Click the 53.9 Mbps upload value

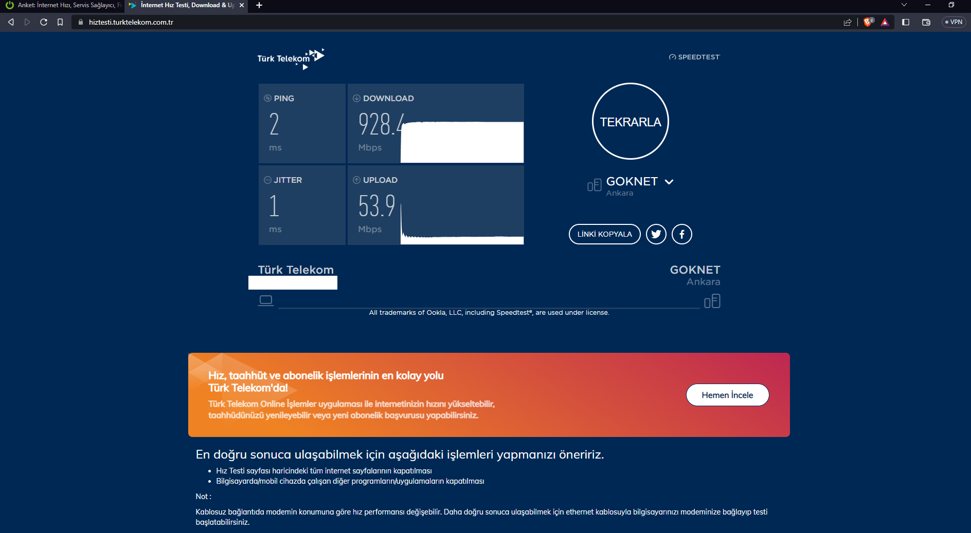click(x=376, y=205)
